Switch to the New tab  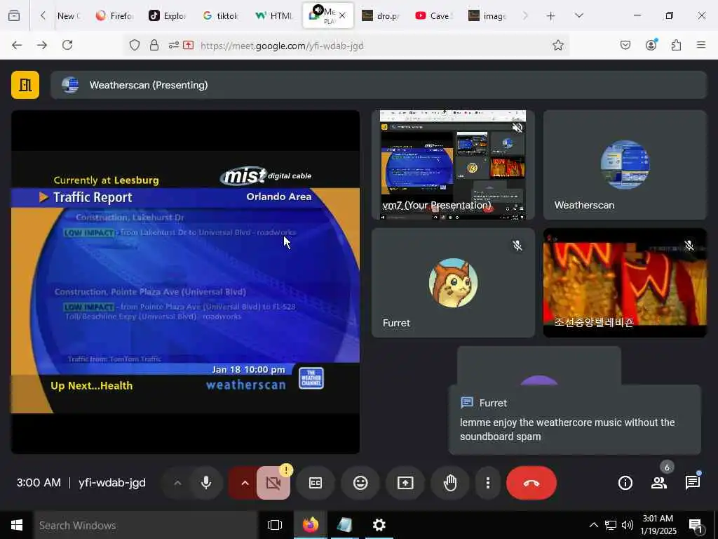[x=69, y=15]
